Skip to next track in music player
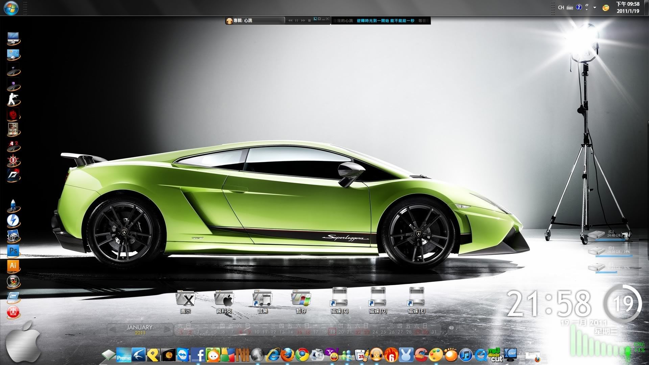Image resolution: width=649 pixels, height=365 pixels. click(x=303, y=21)
